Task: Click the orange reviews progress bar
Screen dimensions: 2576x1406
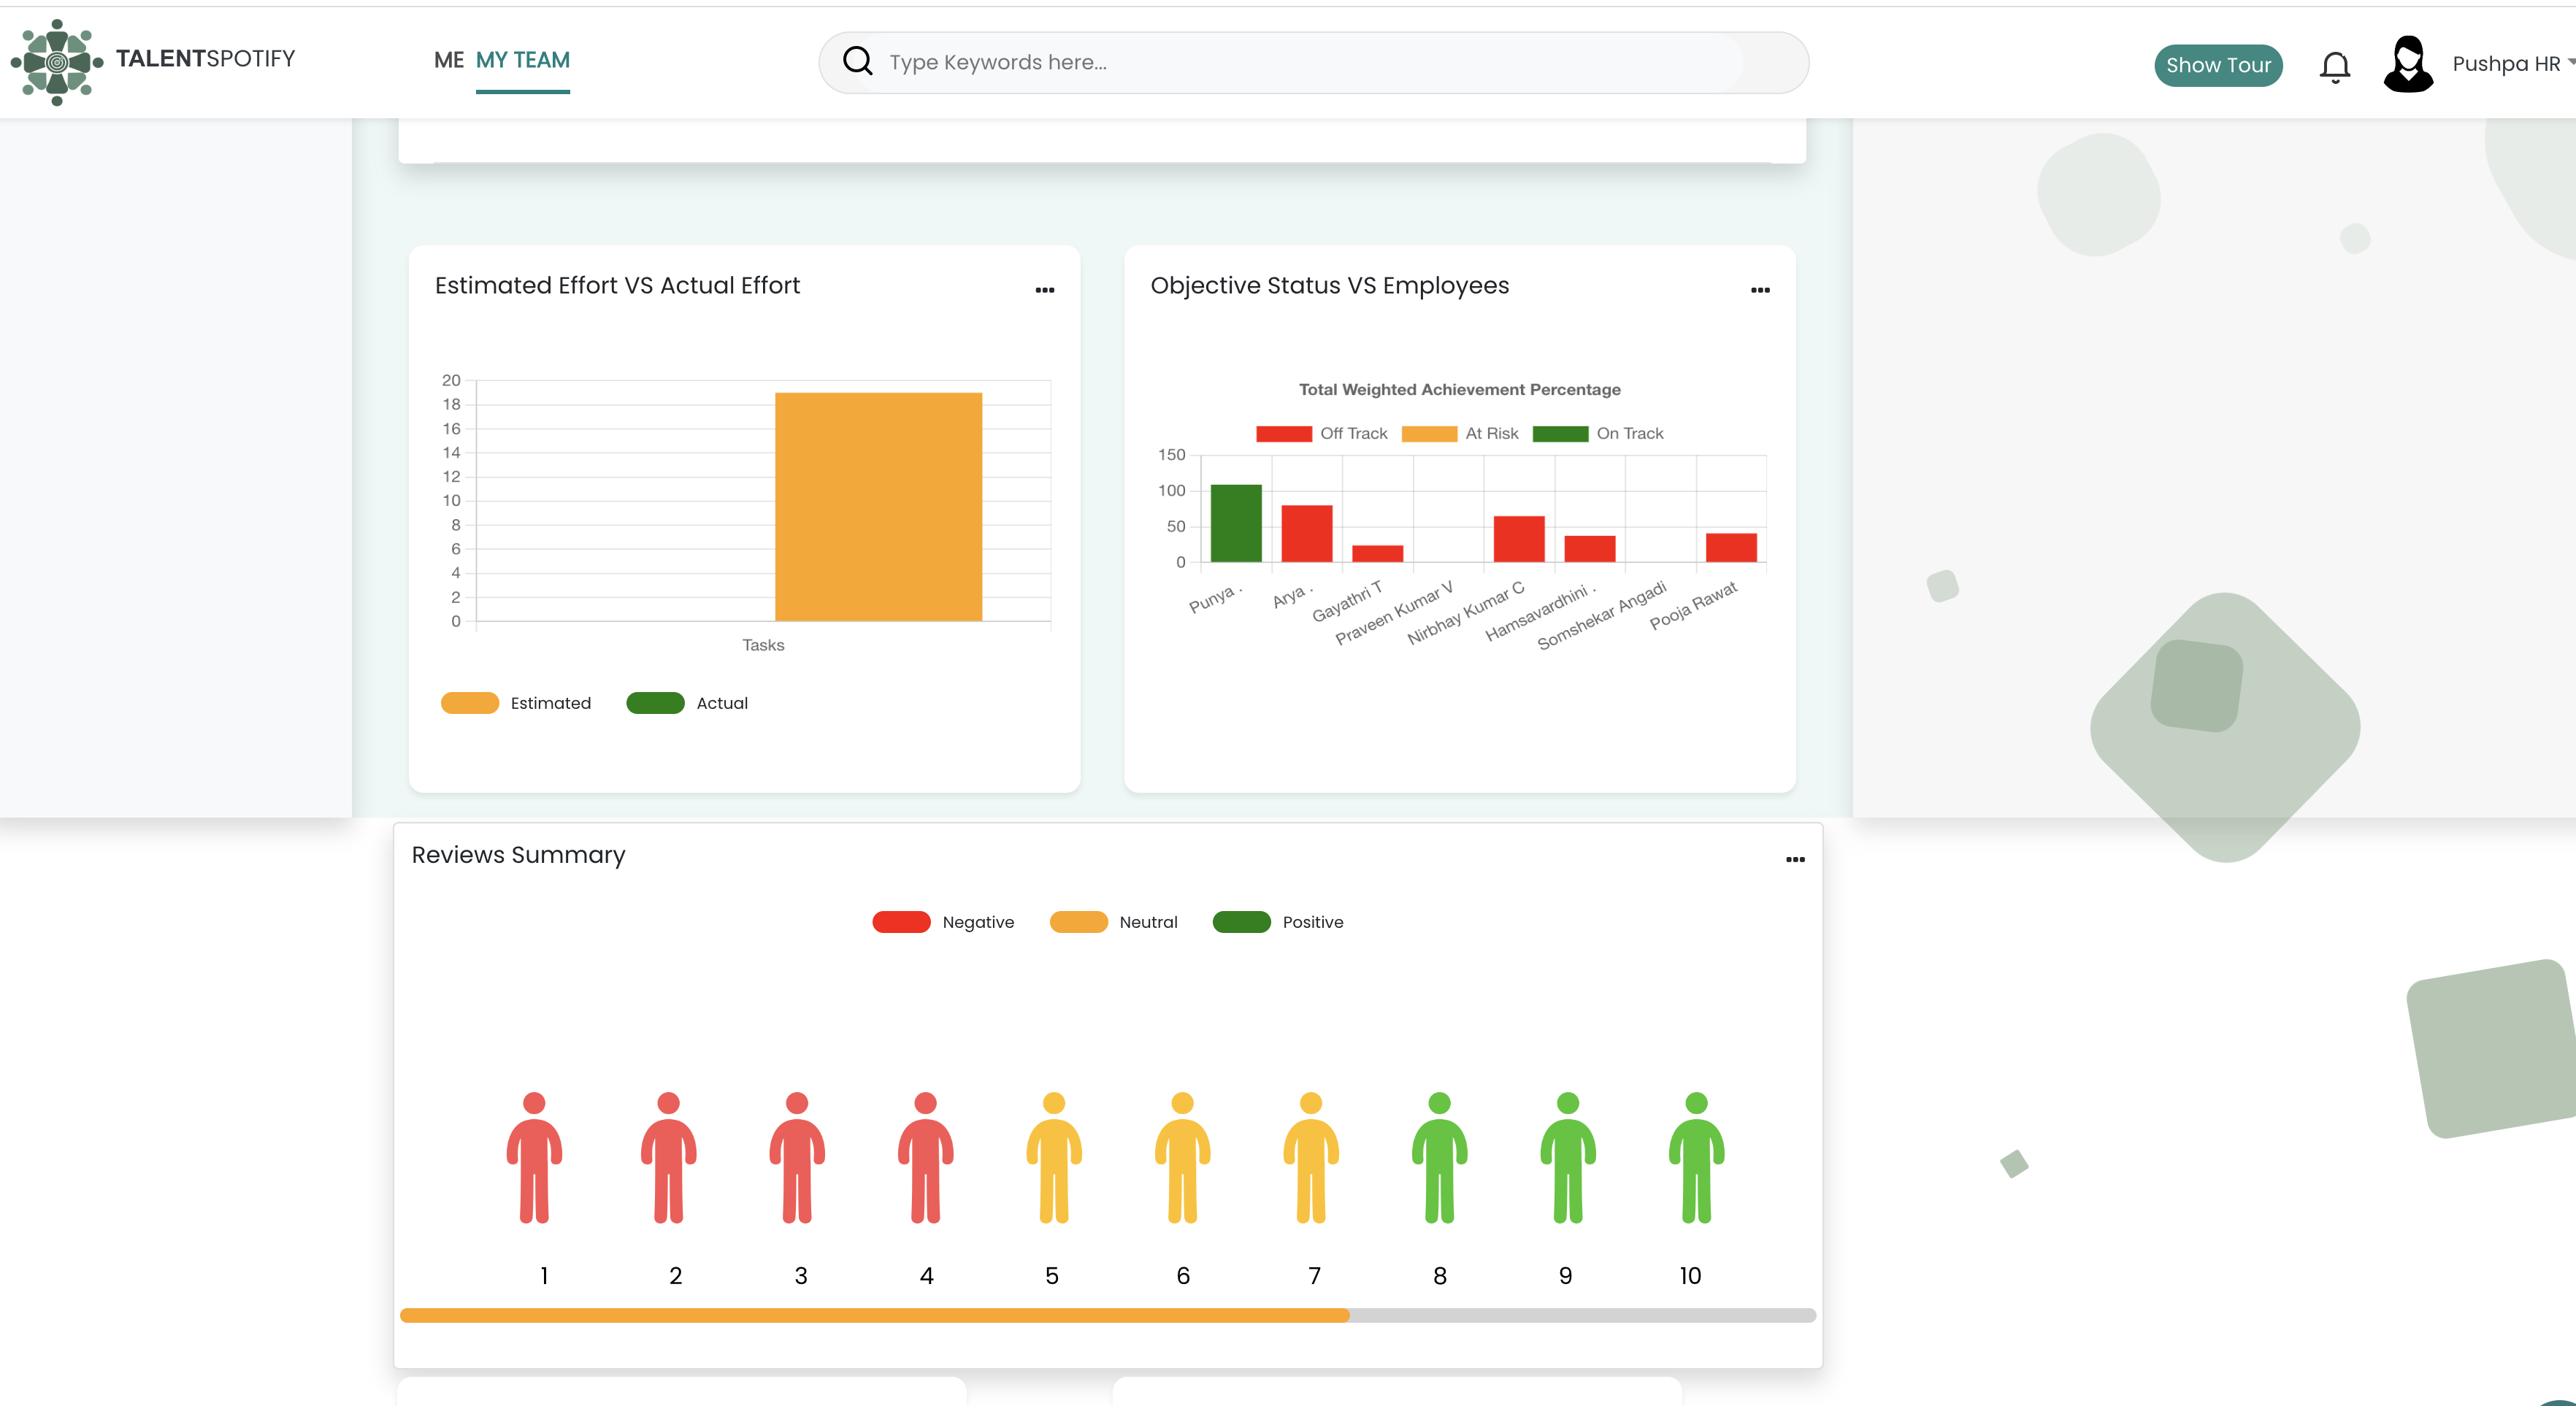Action: click(874, 1315)
